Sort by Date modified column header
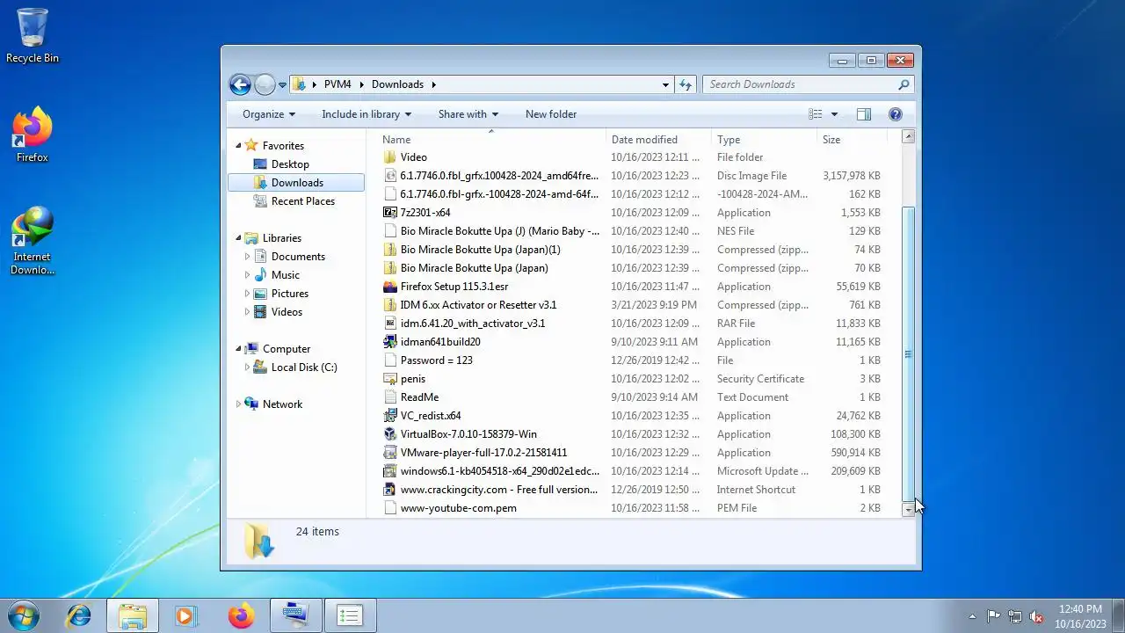Image resolution: width=1125 pixels, height=633 pixels. 659,140
